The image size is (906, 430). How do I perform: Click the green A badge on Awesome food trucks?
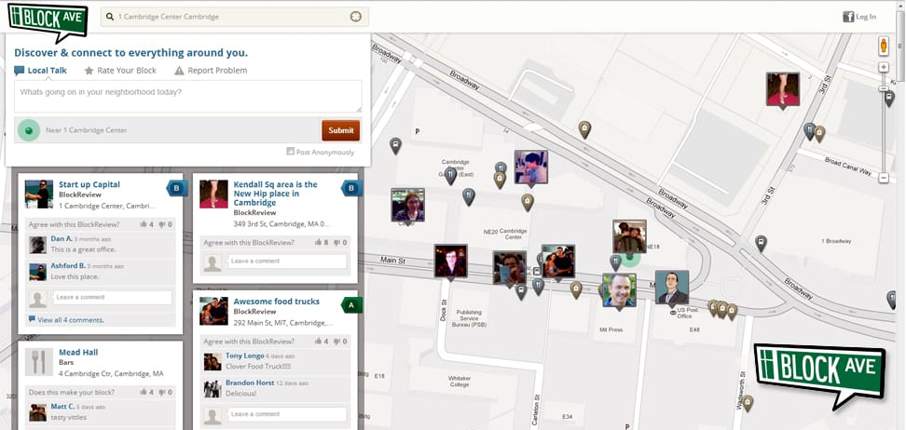coord(352,304)
